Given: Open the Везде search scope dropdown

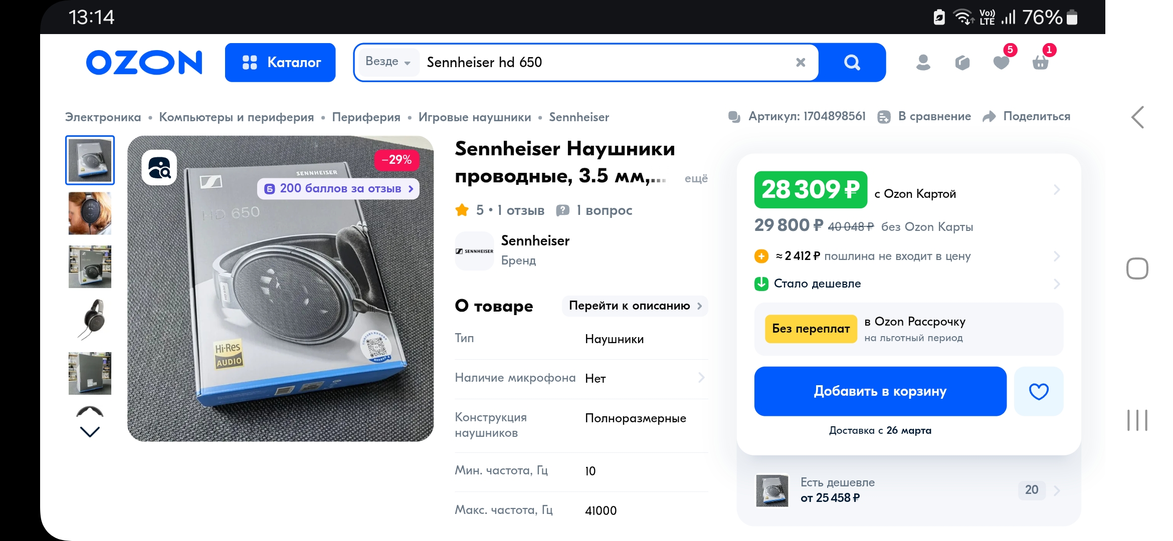Looking at the screenshot, I should pos(388,62).
